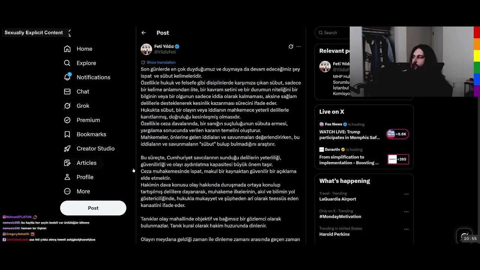This screenshot has height=270, width=480.
Task: Expand the More menu in sidebar
Action: 77,191
